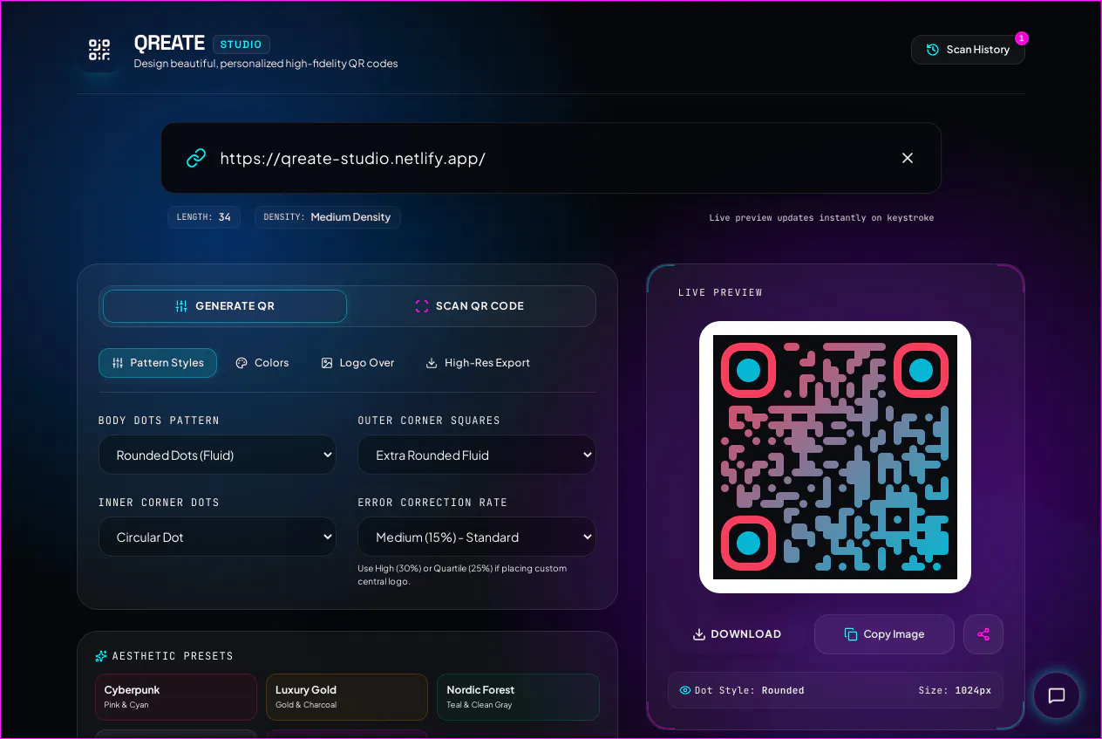Apply the Nordic Forest preset
The height and width of the screenshot is (739, 1102).
click(518, 696)
